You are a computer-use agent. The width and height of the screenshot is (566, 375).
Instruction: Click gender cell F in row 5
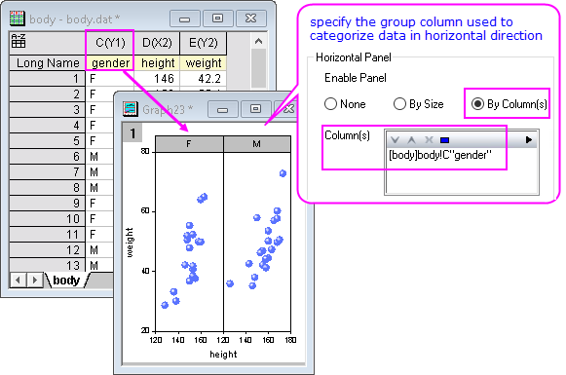pyautogui.click(x=100, y=141)
